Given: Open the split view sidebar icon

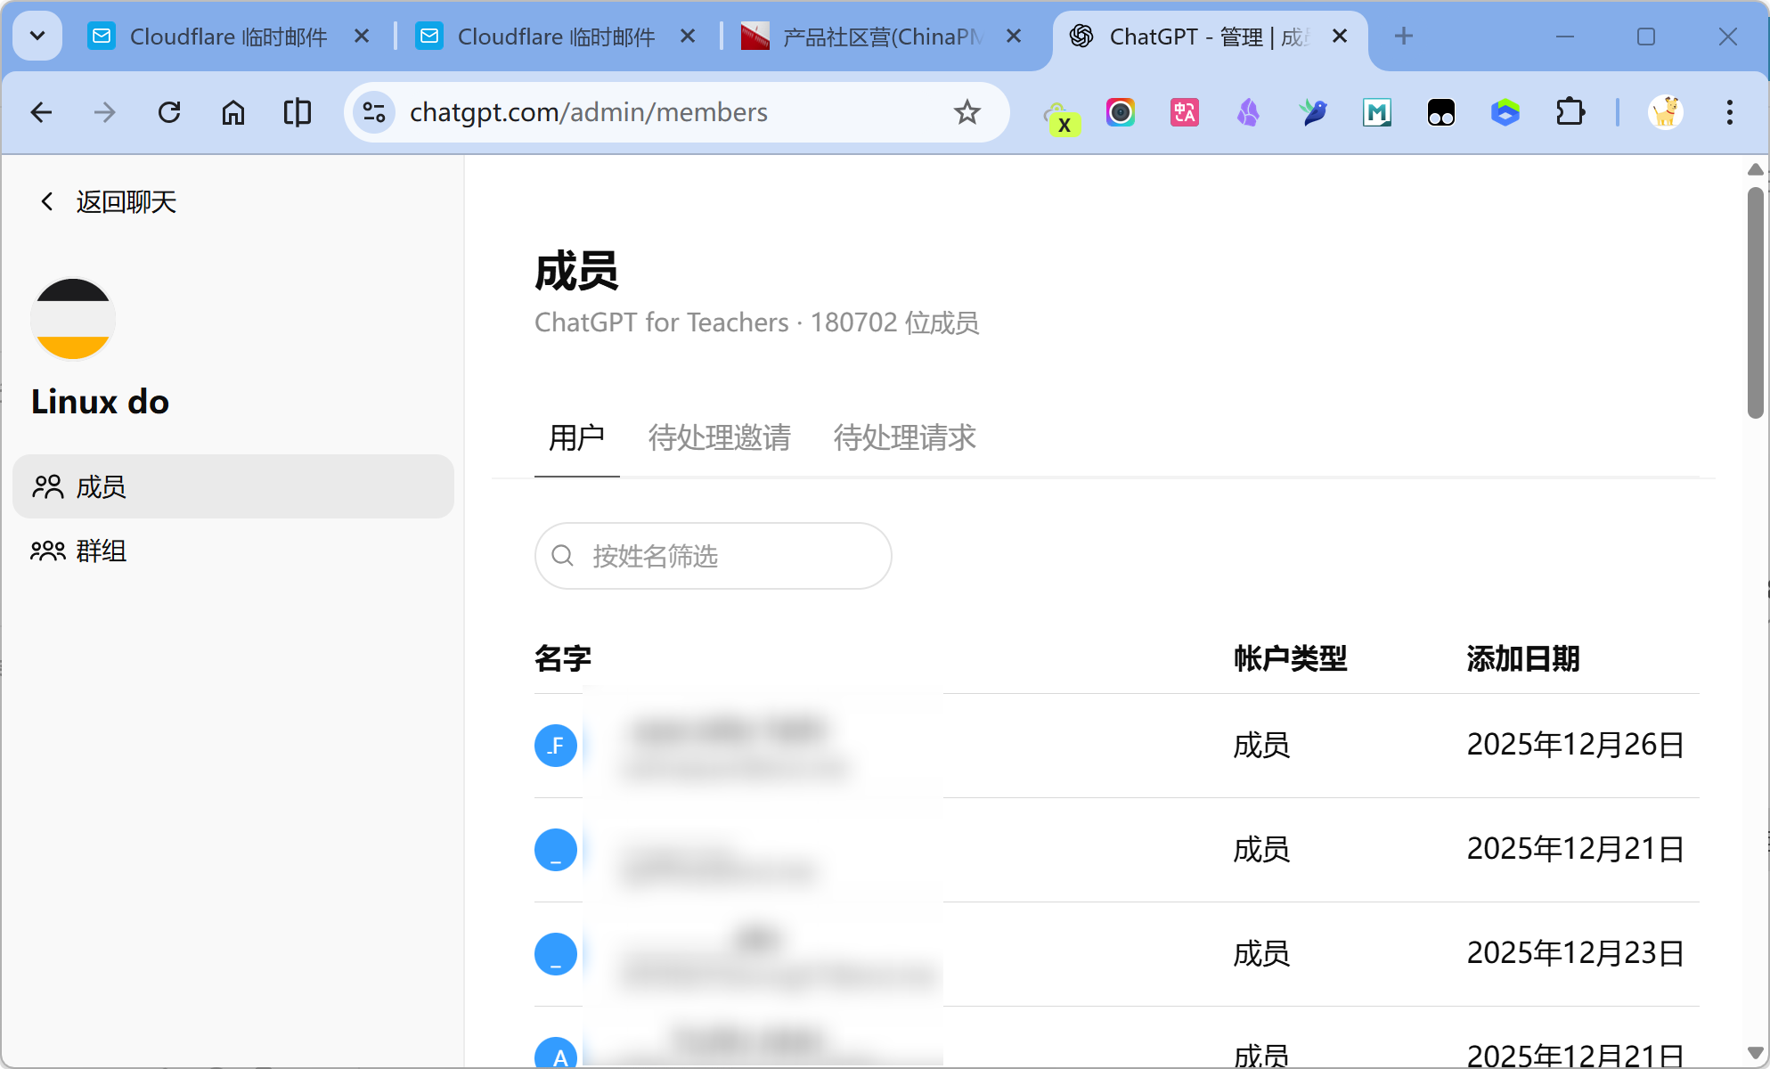Looking at the screenshot, I should coord(298,112).
